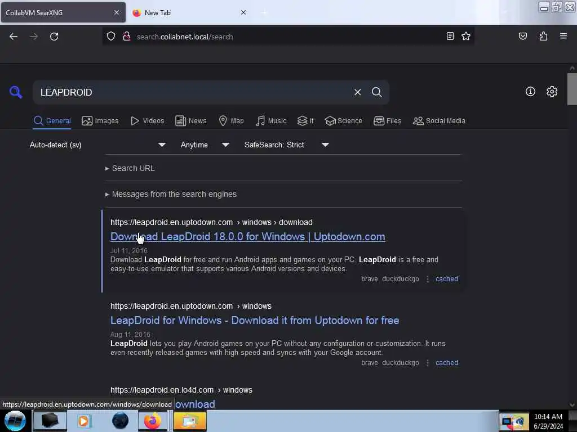The width and height of the screenshot is (577, 432).
Task: Click the 'Aug 11, 2016' result date
Action: pos(130,334)
